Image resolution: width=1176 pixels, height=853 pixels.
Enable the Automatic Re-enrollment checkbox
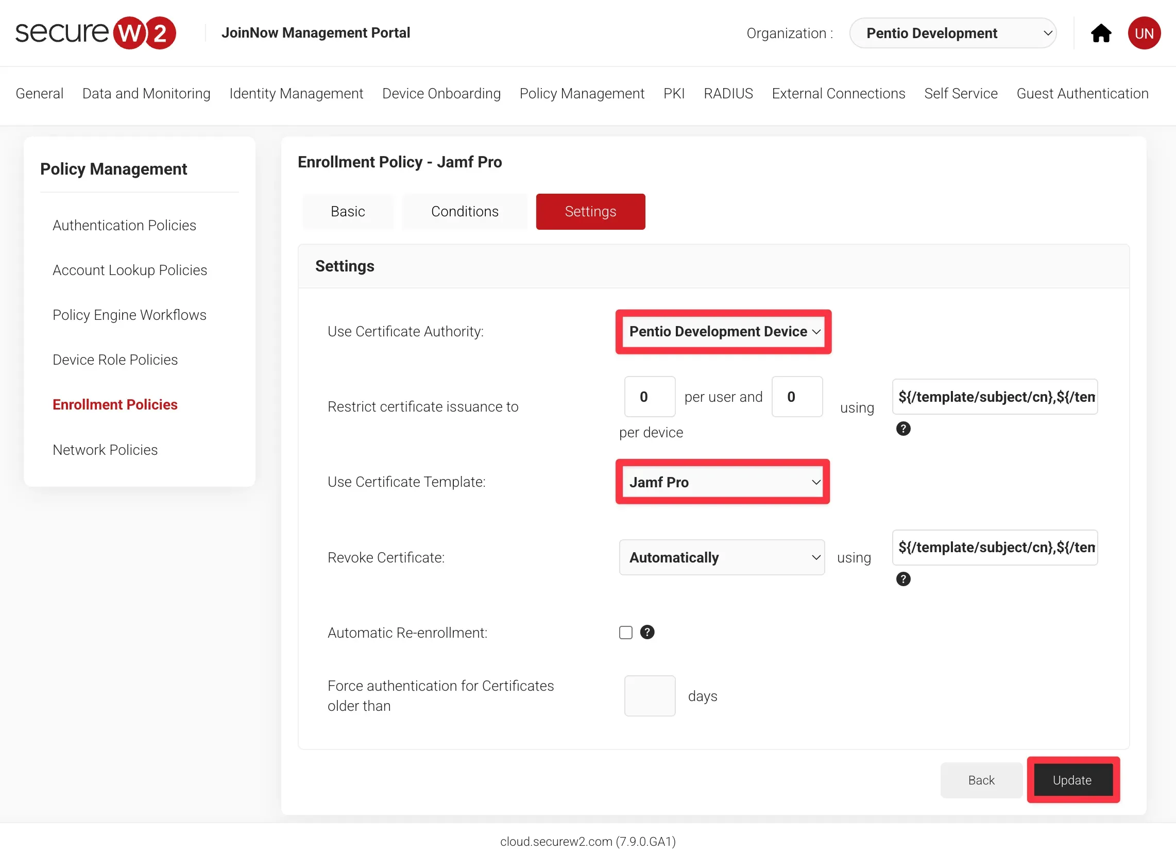coord(625,633)
